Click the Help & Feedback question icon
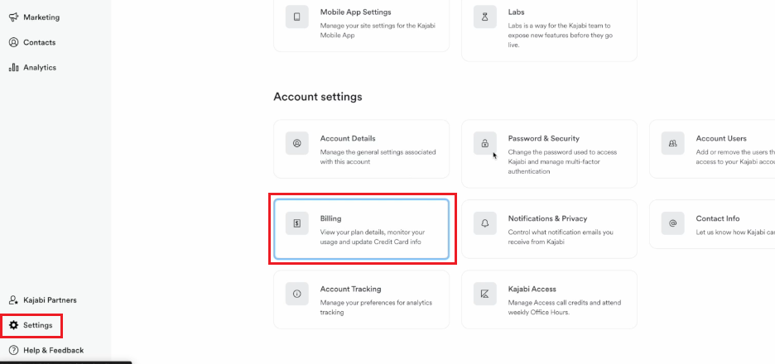The height and width of the screenshot is (364, 775). [14, 351]
